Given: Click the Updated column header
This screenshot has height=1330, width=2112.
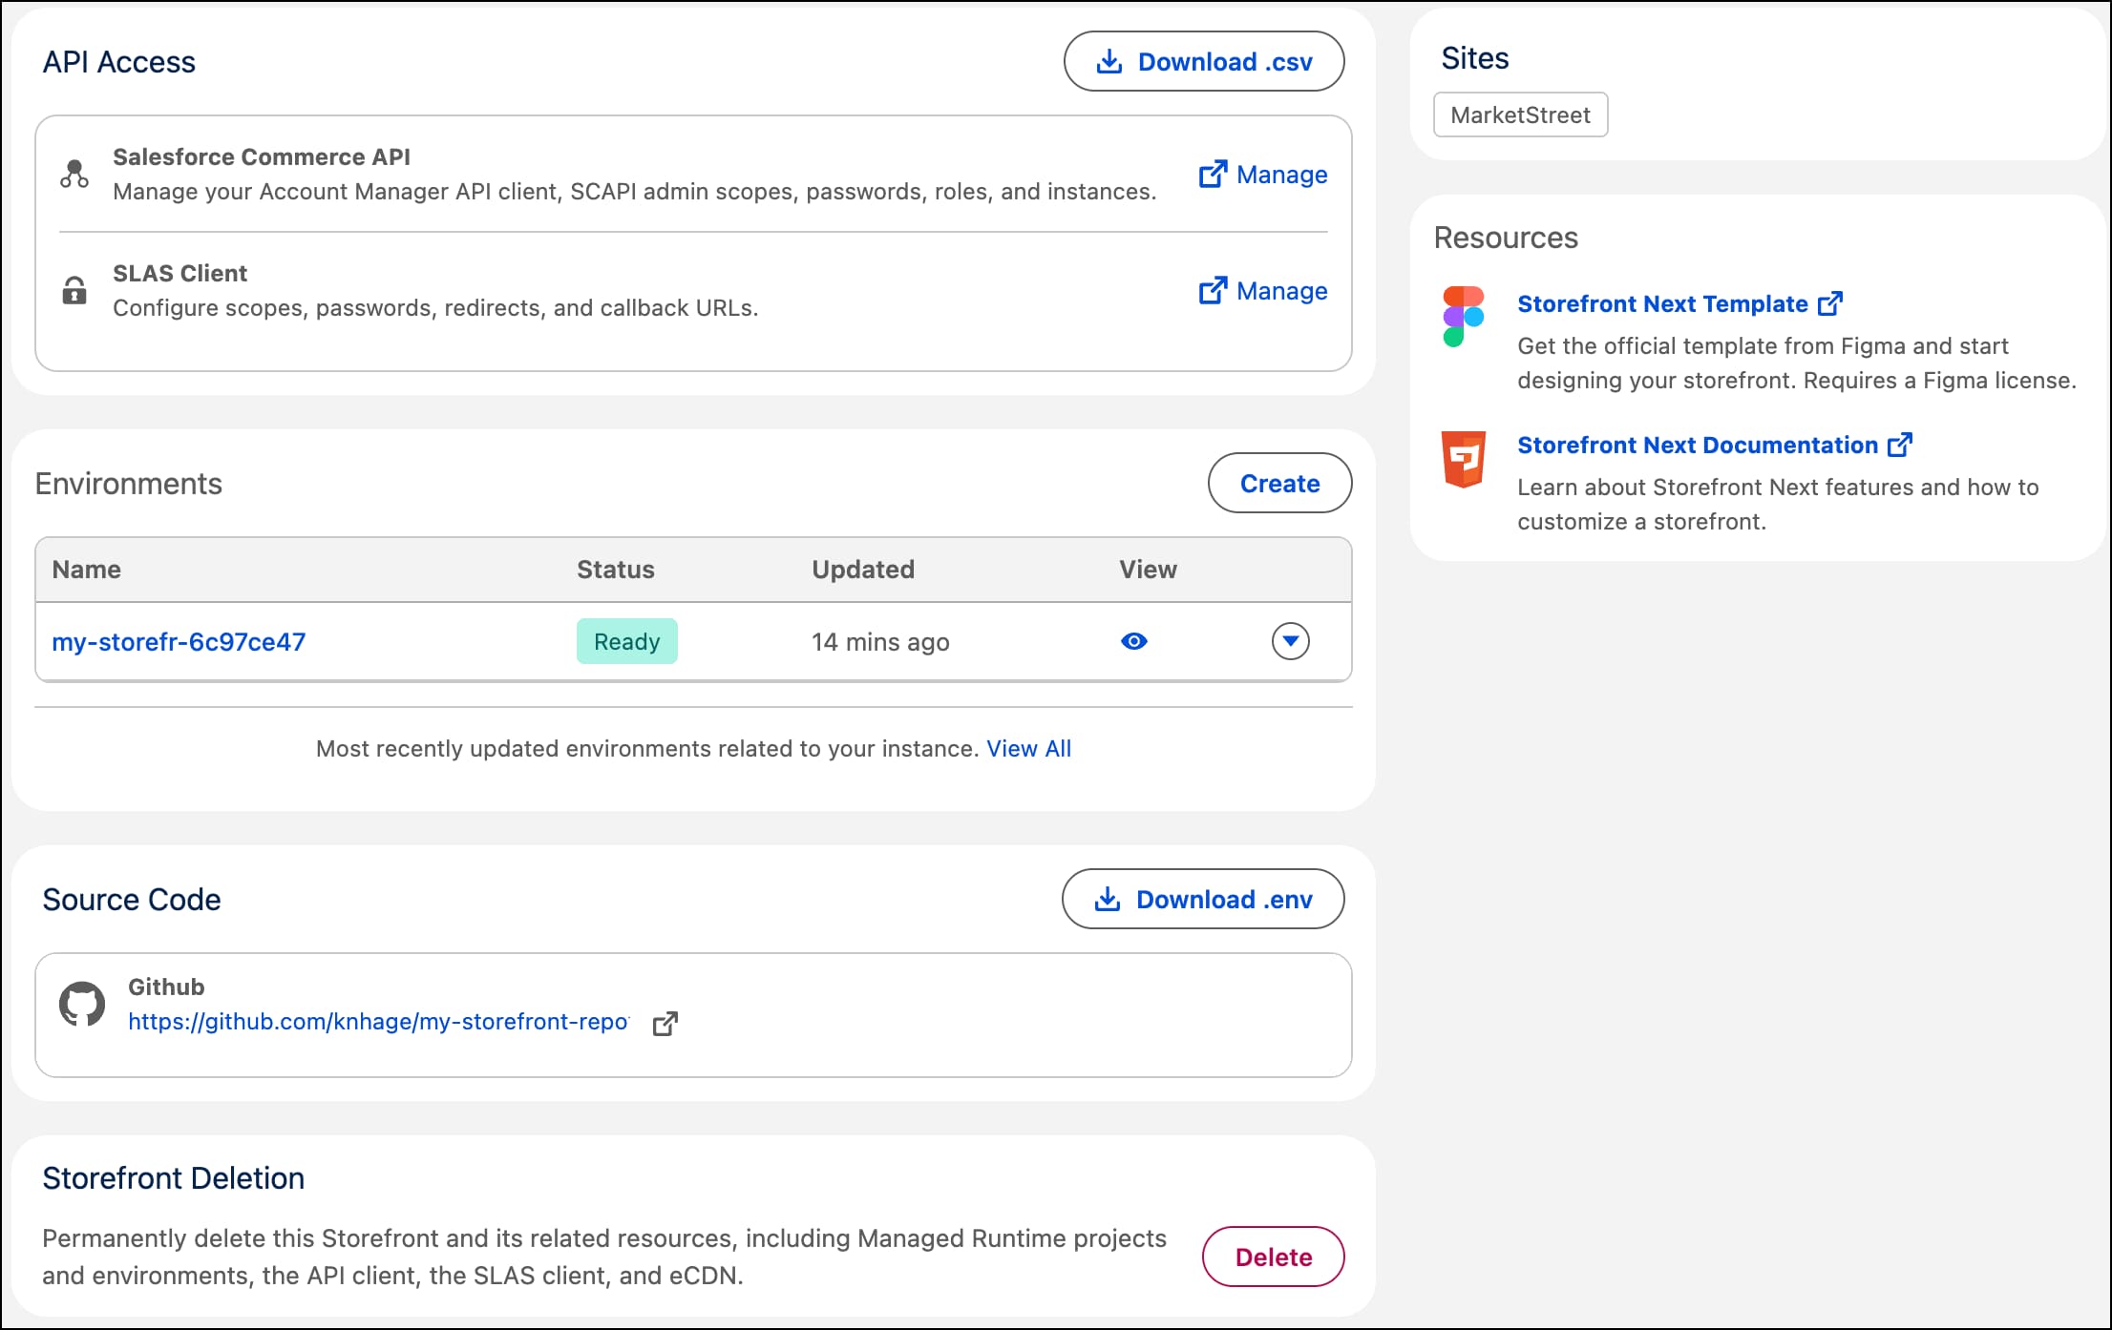Looking at the screenshot, I should click(x=863, y=570).
